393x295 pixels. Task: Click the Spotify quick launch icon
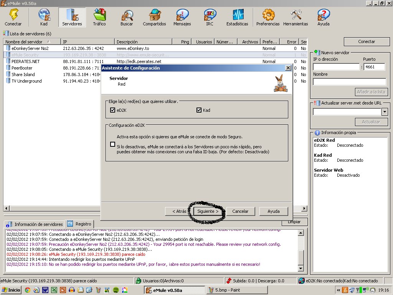pyautogui.click(x=116, y=290)
